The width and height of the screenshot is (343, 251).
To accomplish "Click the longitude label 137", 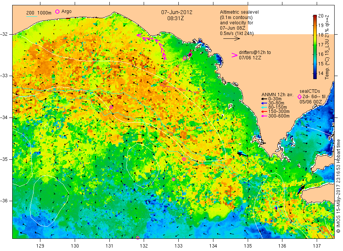I will tap(317, 246).
